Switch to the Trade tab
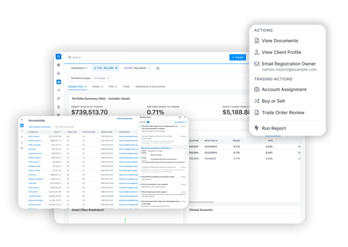348x247 pixels. [x=126, y=87]
